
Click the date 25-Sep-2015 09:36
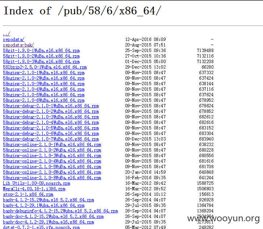(x=145, y=51)
